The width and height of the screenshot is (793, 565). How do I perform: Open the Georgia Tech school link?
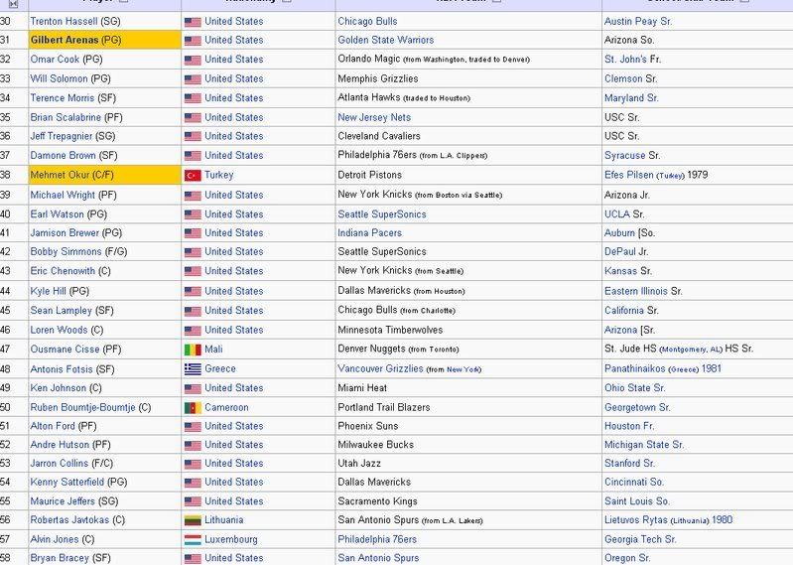click(640, 540)
